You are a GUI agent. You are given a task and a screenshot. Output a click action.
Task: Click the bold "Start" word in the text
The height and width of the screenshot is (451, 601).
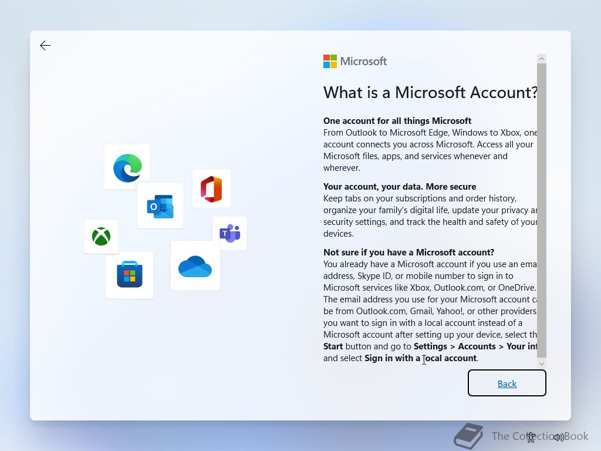pyautogui.click(x=333, y=346)
